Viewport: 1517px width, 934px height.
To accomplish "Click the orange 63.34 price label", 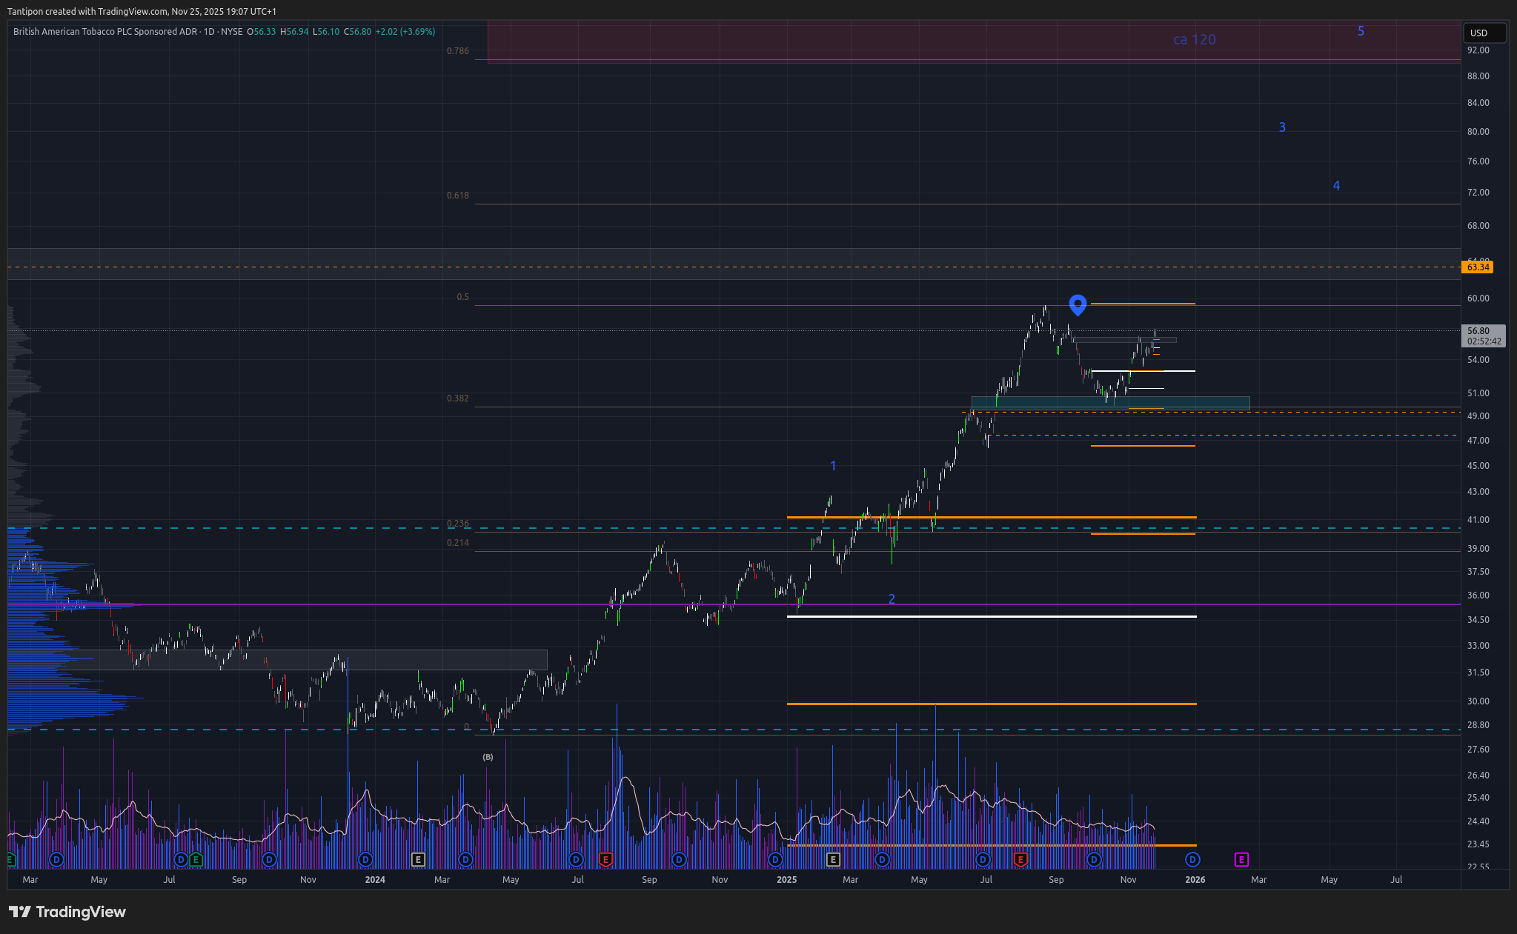I will pyautogui.click(x=1477, y=267).
